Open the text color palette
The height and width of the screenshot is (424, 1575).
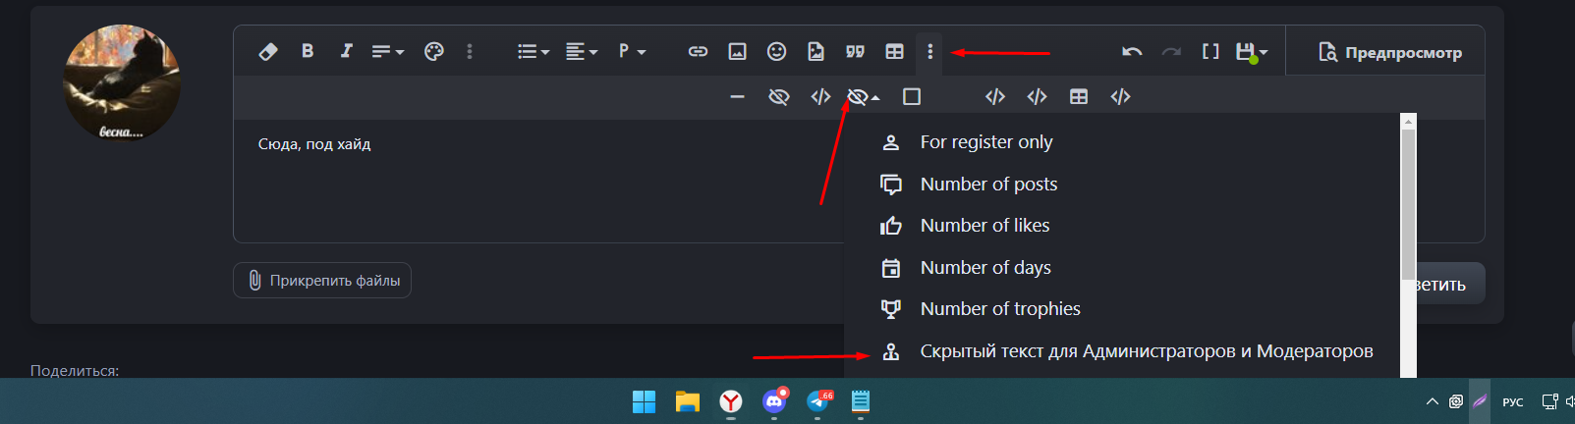[434, 52]
